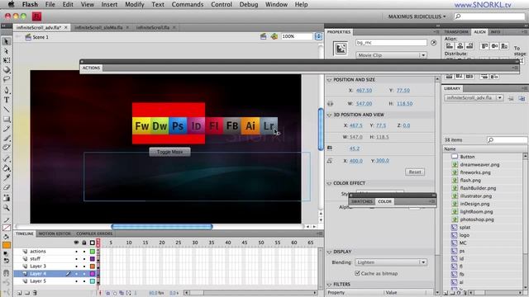Click the Apple menu icon
Screen dimensions: 529x297
coord(11,4)
